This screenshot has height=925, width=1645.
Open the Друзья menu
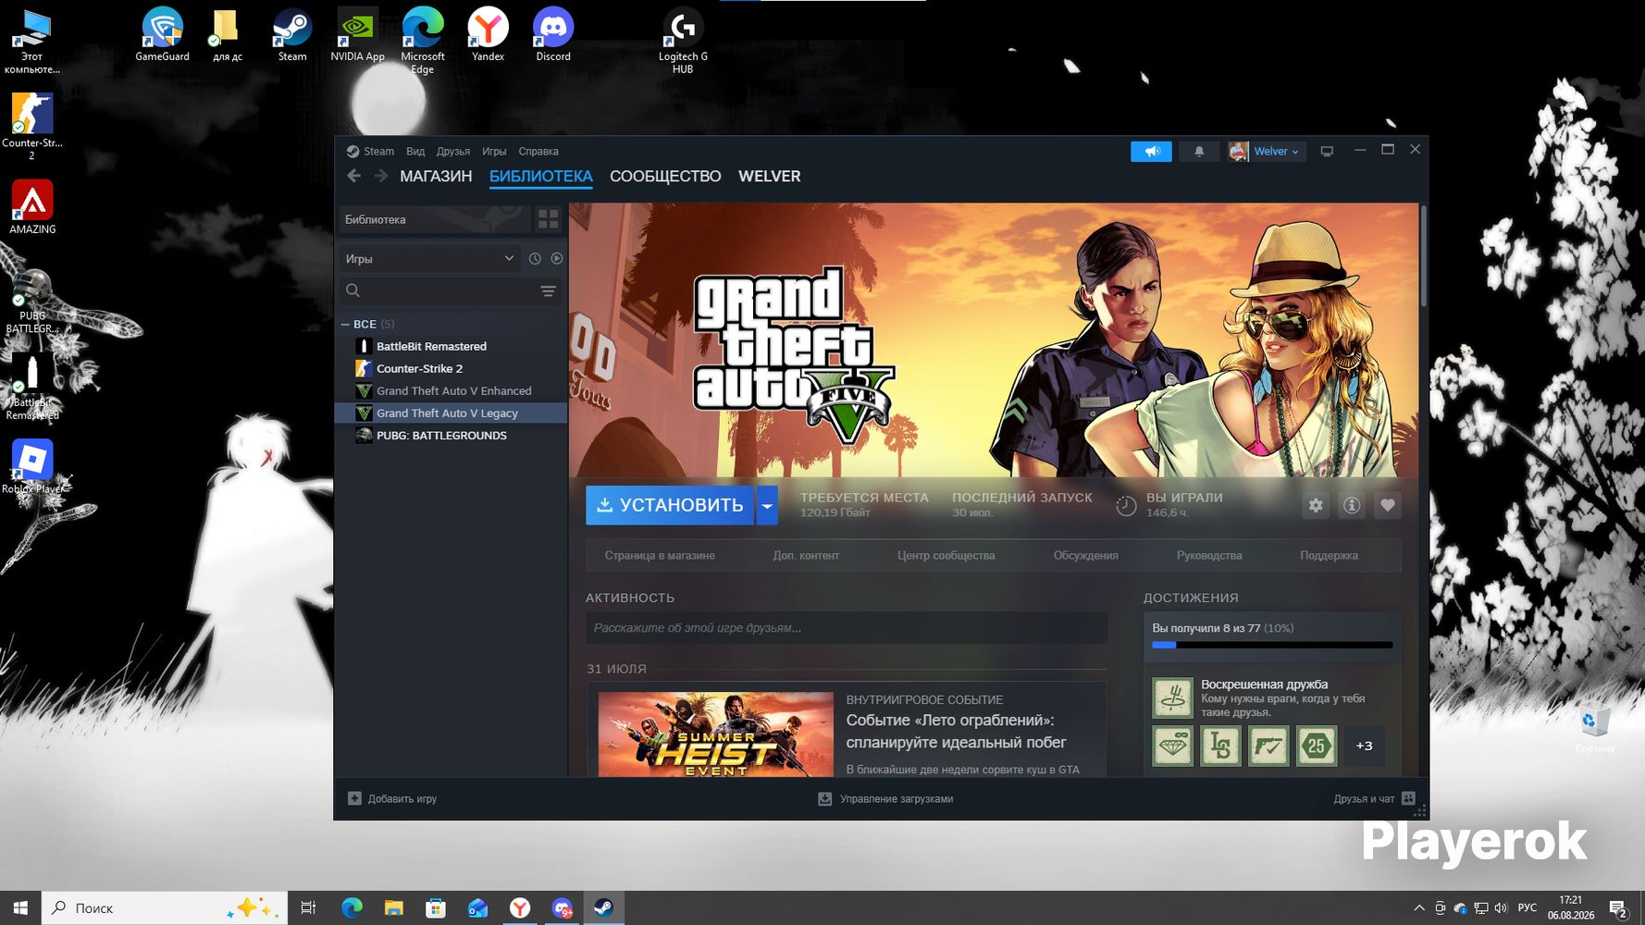(x=453, y=152)
